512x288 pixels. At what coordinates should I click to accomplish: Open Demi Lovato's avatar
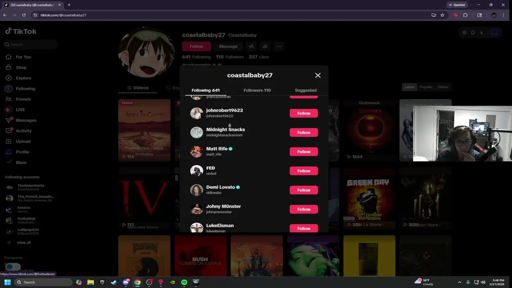pos(196,190)
